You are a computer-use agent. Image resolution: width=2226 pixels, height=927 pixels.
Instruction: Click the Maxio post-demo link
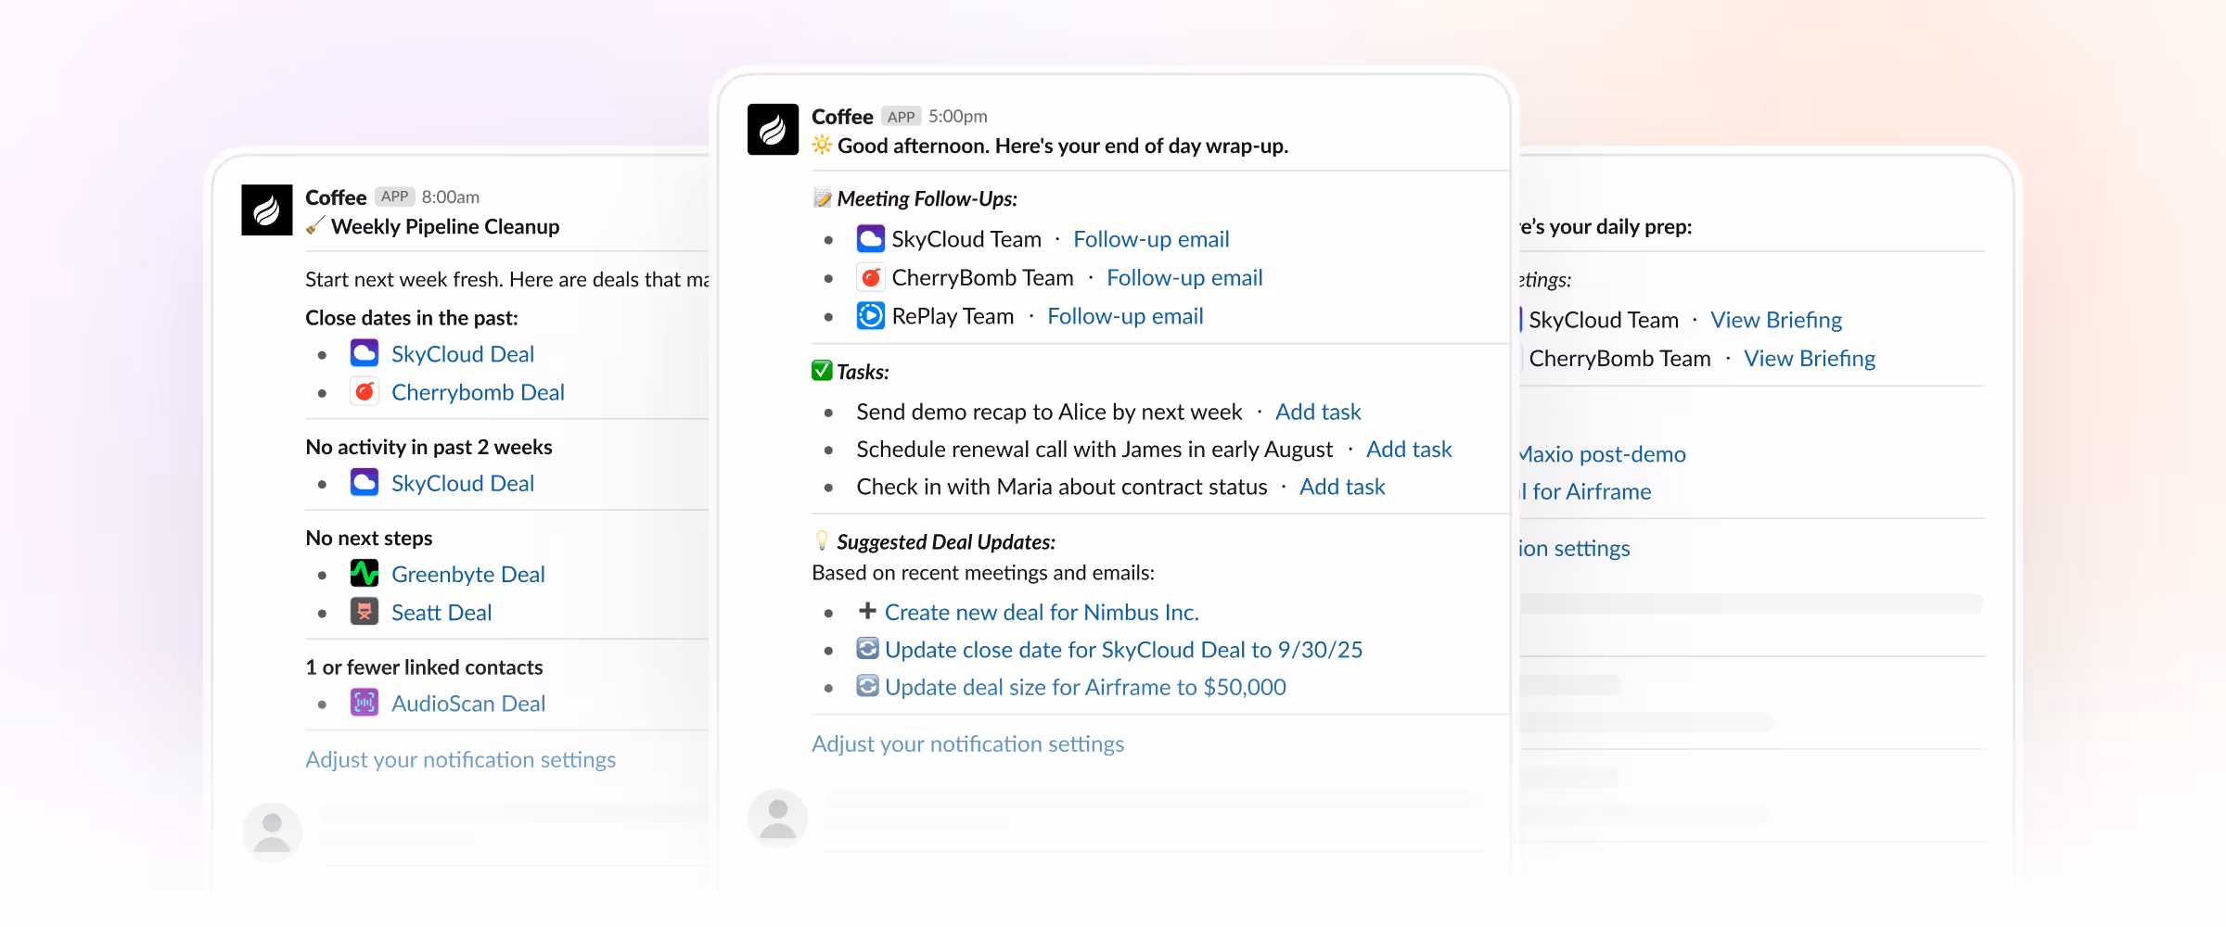click(x=1603, y=454)
